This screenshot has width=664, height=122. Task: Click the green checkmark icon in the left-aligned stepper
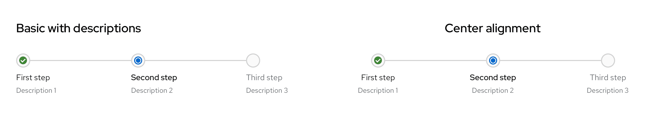[x=23, y=60]
